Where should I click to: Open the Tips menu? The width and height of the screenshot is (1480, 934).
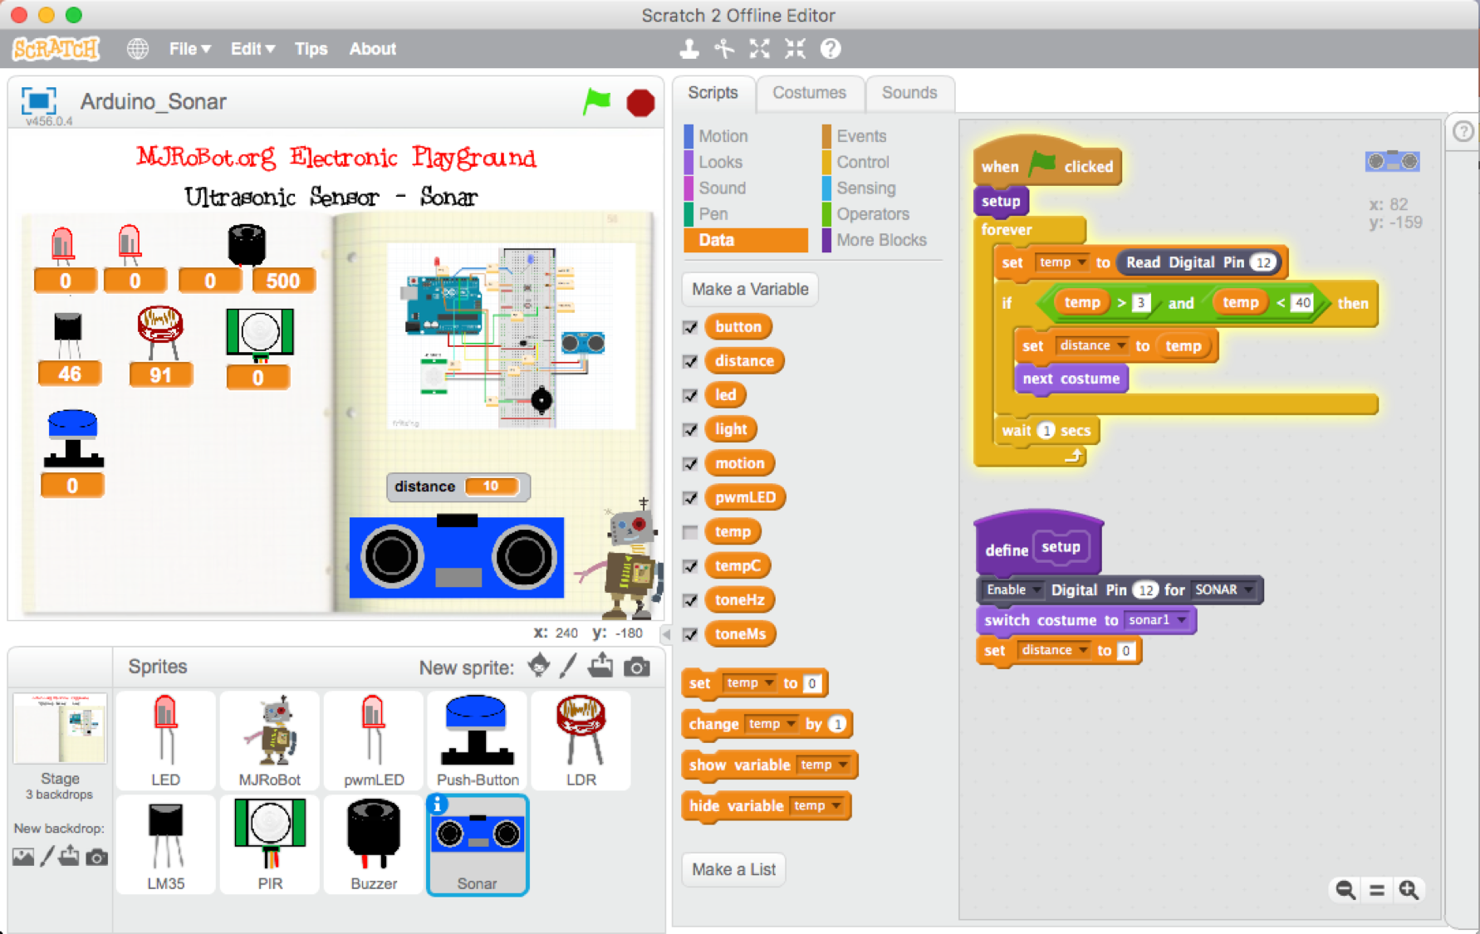point(311,49)
